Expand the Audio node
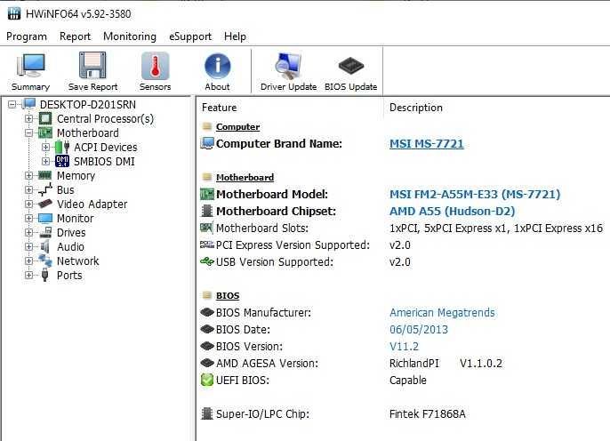The image size is (610, 441). coord(28,246)
